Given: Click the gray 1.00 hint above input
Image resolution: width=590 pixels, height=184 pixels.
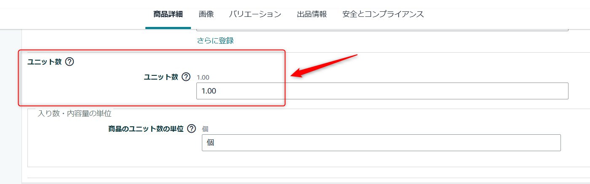Looking at the screenshot, I should [203, 77].
